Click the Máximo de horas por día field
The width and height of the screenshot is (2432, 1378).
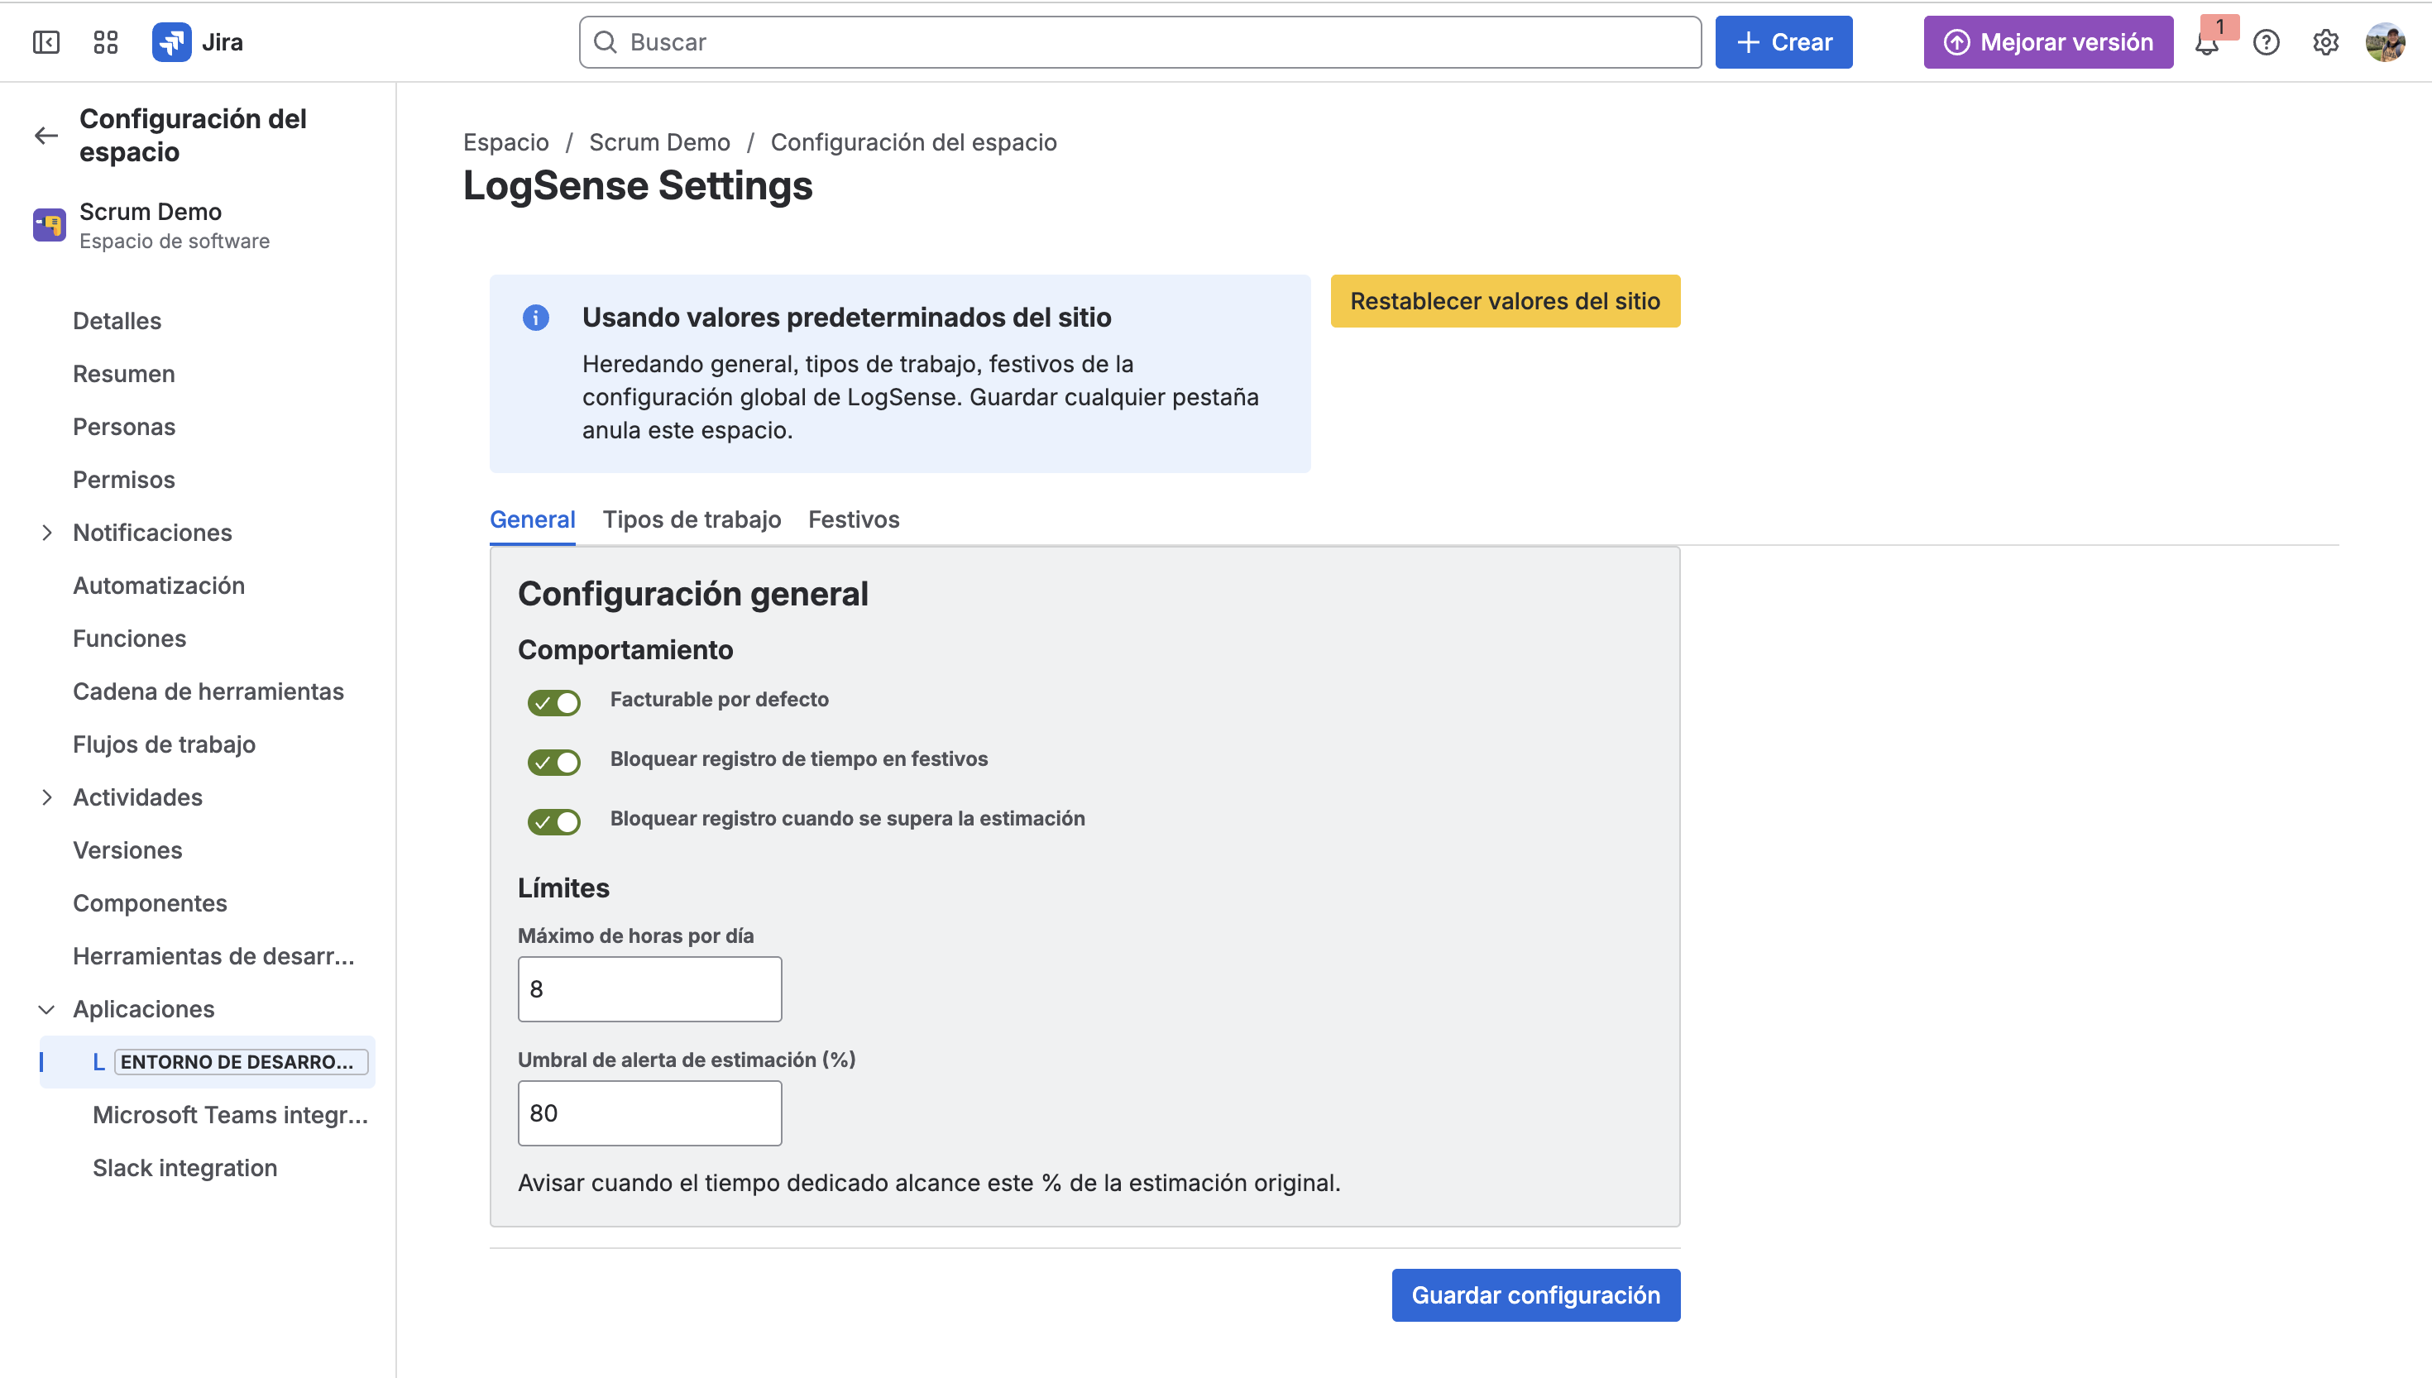point(650,989)
